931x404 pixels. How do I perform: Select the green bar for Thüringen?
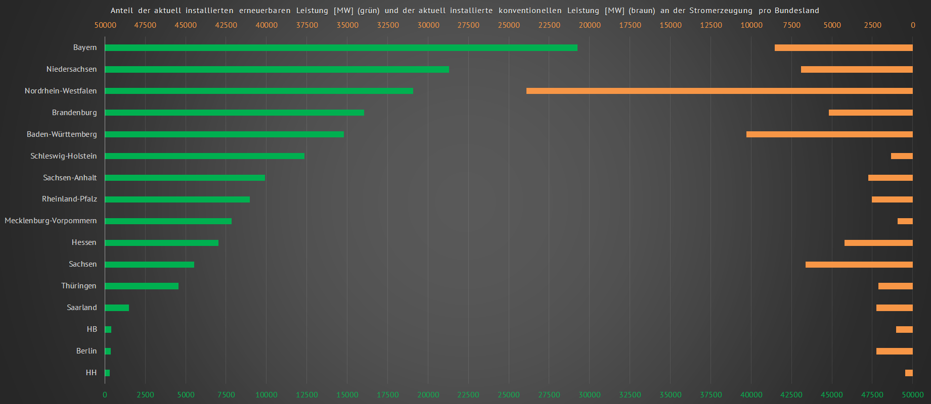[x=142, y=286]
